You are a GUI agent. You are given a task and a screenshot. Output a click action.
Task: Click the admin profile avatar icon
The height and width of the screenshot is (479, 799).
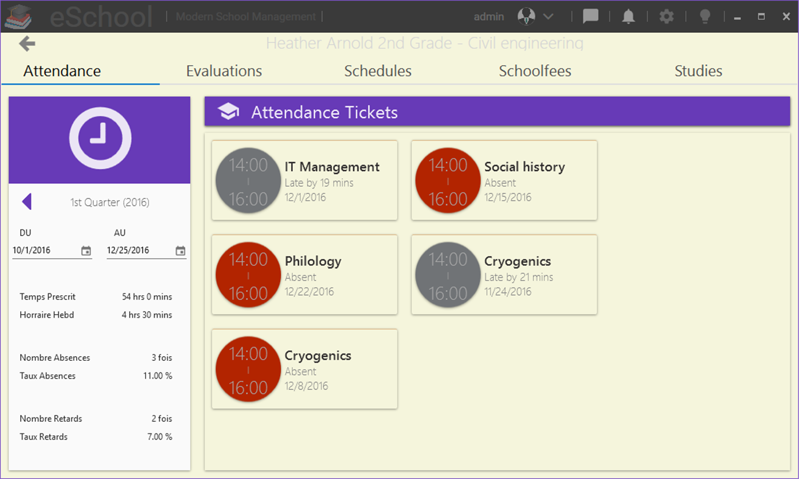pos(525,15)
